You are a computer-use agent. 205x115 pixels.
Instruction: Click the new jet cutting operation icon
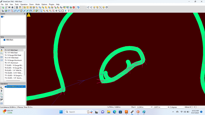(1, 88)
